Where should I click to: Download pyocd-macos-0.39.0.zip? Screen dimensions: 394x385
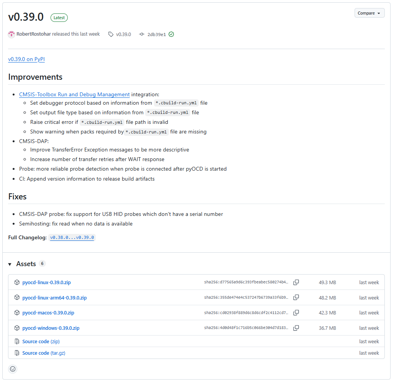pyautogui.click(x=48, y=313)
